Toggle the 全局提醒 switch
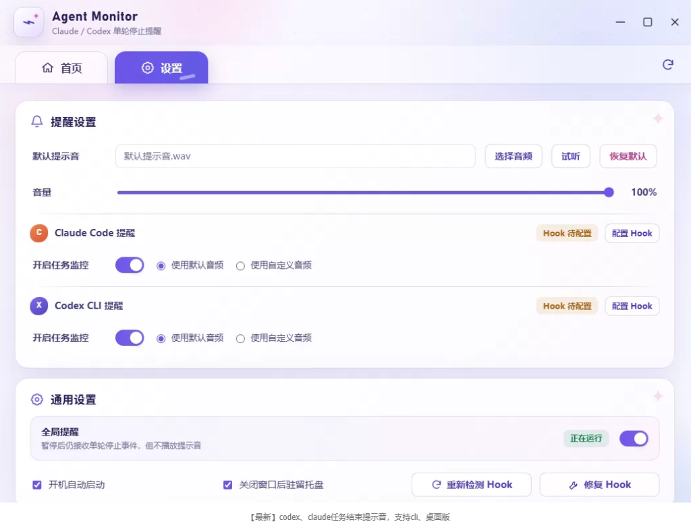The image size is (691, 524). coord(634,438)
